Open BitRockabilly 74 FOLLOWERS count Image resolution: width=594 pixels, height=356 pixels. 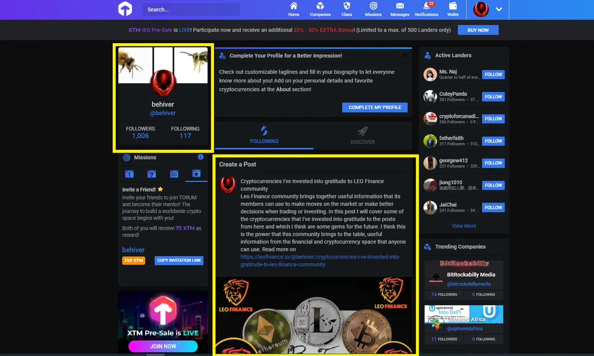[444, 294]
